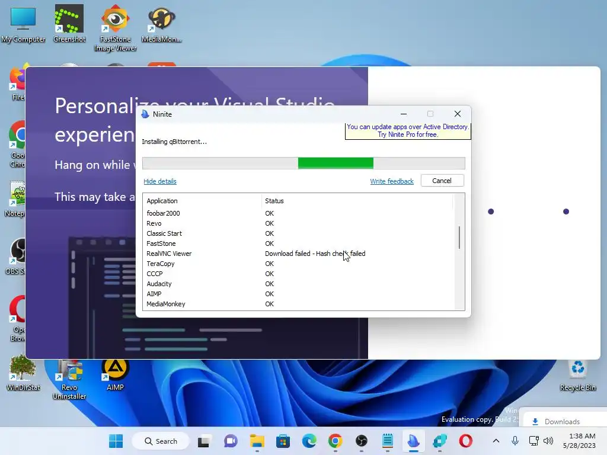This screenshot has width=607, height=455.
Task: Select the TeraCopy row
Action: pos(298,264)
